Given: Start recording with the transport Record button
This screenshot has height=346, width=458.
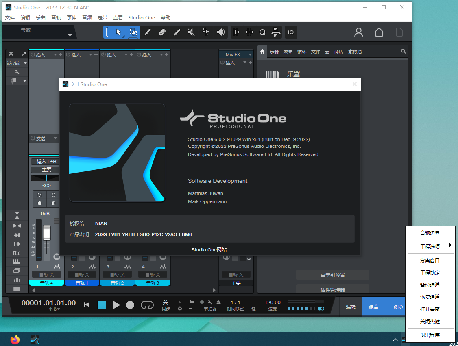Looking at the screenshot, I should point(130,305).
